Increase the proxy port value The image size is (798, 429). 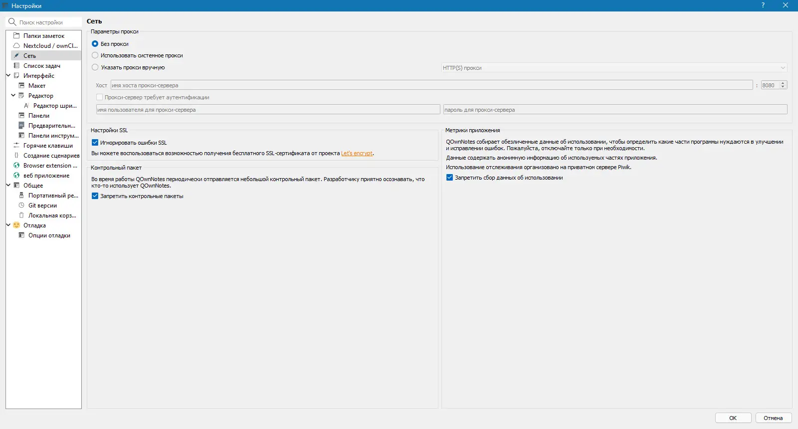[783, 83]
